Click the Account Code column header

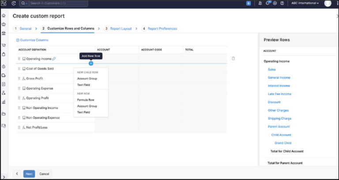151,50
